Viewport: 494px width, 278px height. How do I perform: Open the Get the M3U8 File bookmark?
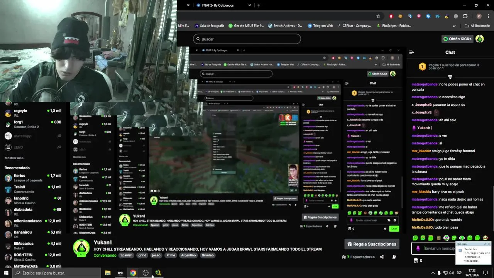click(246, 26)
